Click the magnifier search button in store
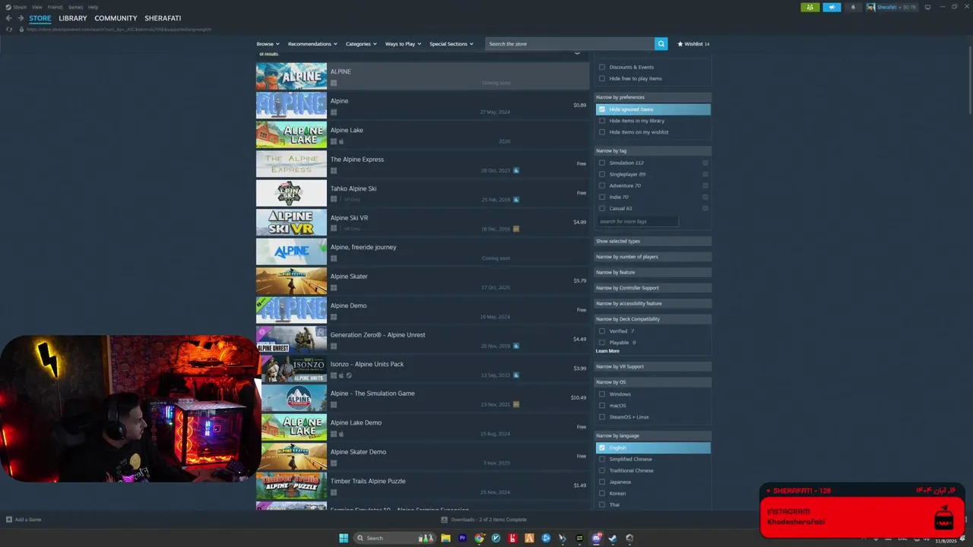The height and width of the screenshot is (547, 973). click(x=661, y=44)
